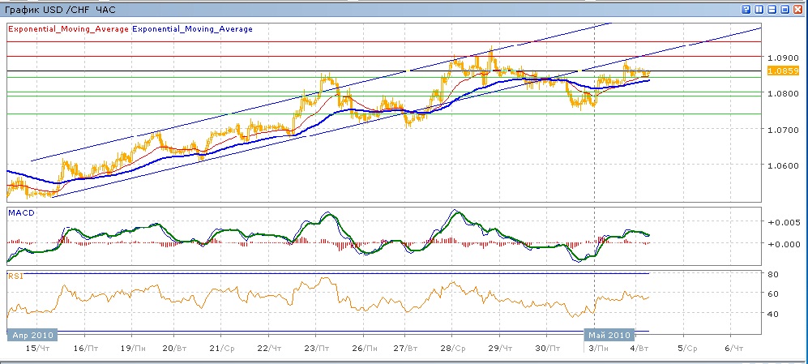Image resolution: width=808 pixels, height=364 pixels.
Task: Click the MACD +0.005 axis label
Action: 784,222
